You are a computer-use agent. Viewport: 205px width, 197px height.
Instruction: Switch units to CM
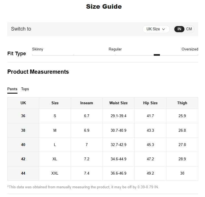189,29
